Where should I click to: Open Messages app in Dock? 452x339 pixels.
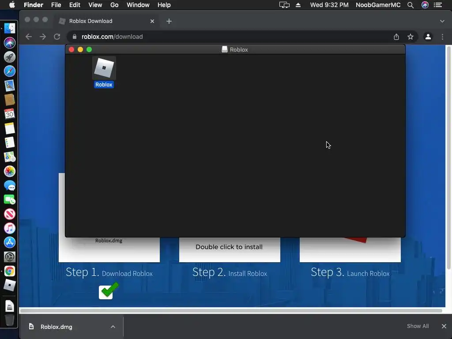[x=10, y=186]
